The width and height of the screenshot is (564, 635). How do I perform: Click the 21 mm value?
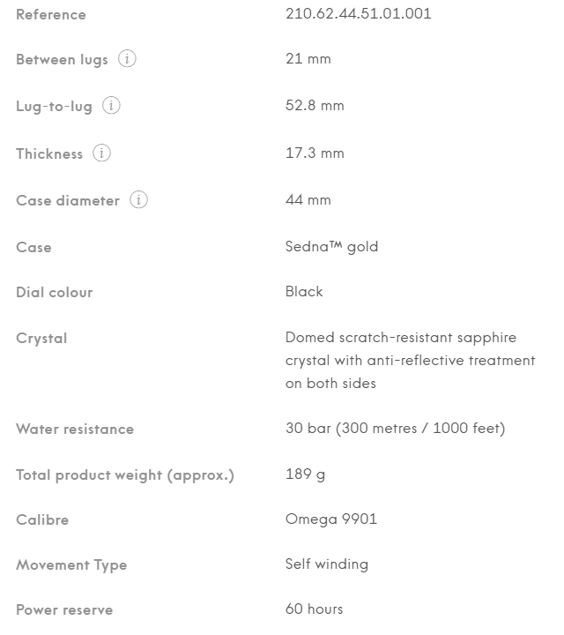pyautogui.click(x=308, y=59)
